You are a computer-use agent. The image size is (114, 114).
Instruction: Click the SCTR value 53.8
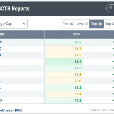pos(78,75)
